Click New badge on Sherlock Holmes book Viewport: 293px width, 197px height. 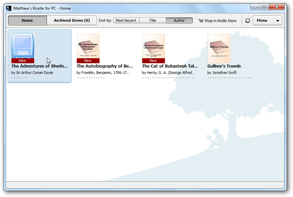(23, 61)
